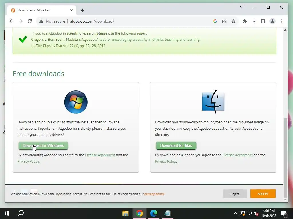Screen dimensions: 293x219
Task: Open the notification center icon
Action: [x=284, y=214]
